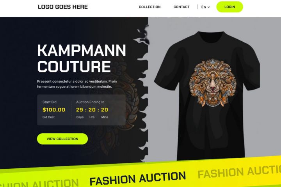Open the CONTACT navigation link

tap(181, 7)
